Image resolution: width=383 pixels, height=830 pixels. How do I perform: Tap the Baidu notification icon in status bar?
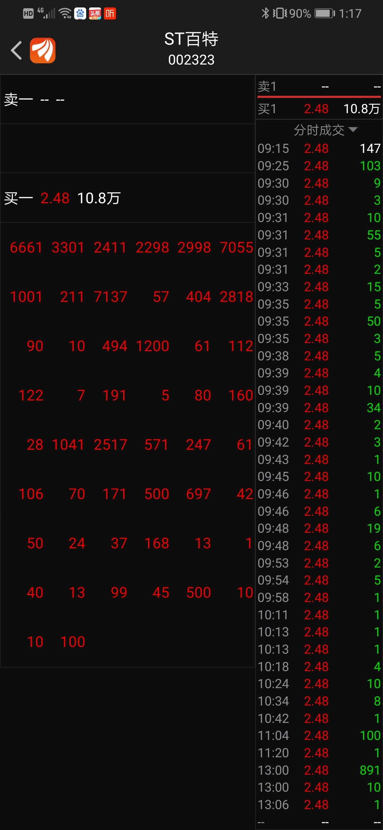point(80,13)
